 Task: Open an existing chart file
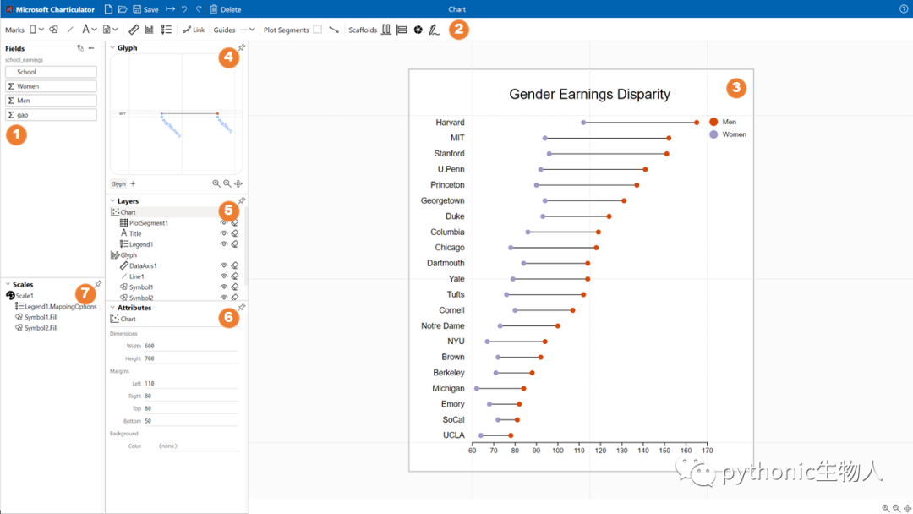[123, 9]
